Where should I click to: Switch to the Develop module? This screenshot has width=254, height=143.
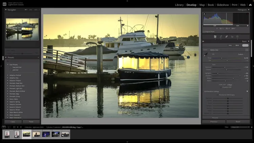pos(191,5)
